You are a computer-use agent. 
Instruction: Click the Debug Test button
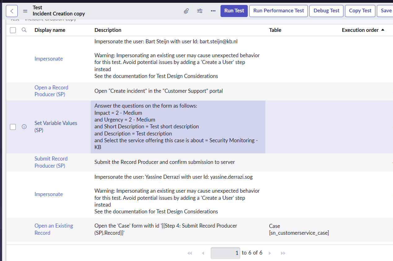tap(326, 11)
